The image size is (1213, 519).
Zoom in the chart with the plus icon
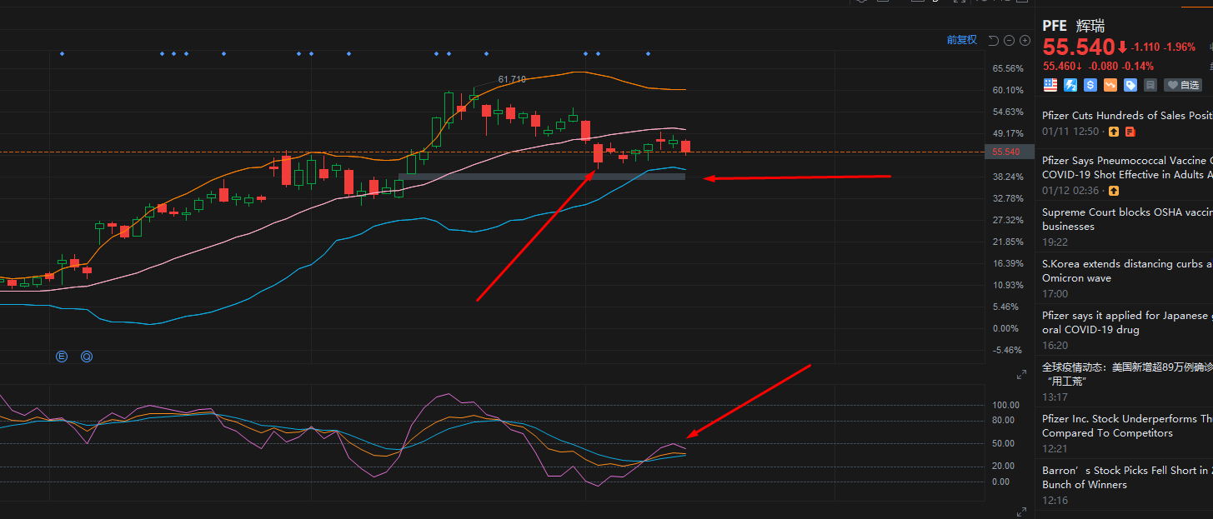click(1025, 40)
